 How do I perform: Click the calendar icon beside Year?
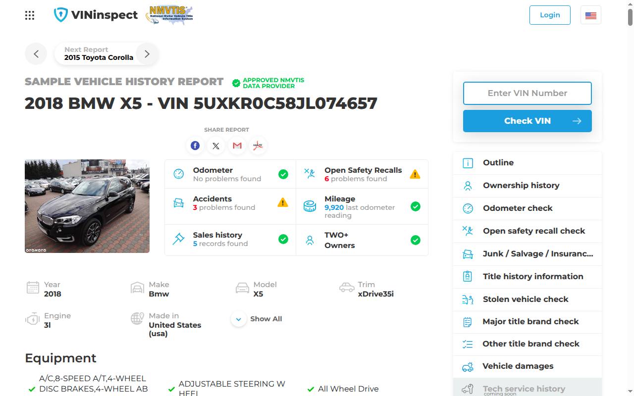pyautogui.click(x=33, y=288)
